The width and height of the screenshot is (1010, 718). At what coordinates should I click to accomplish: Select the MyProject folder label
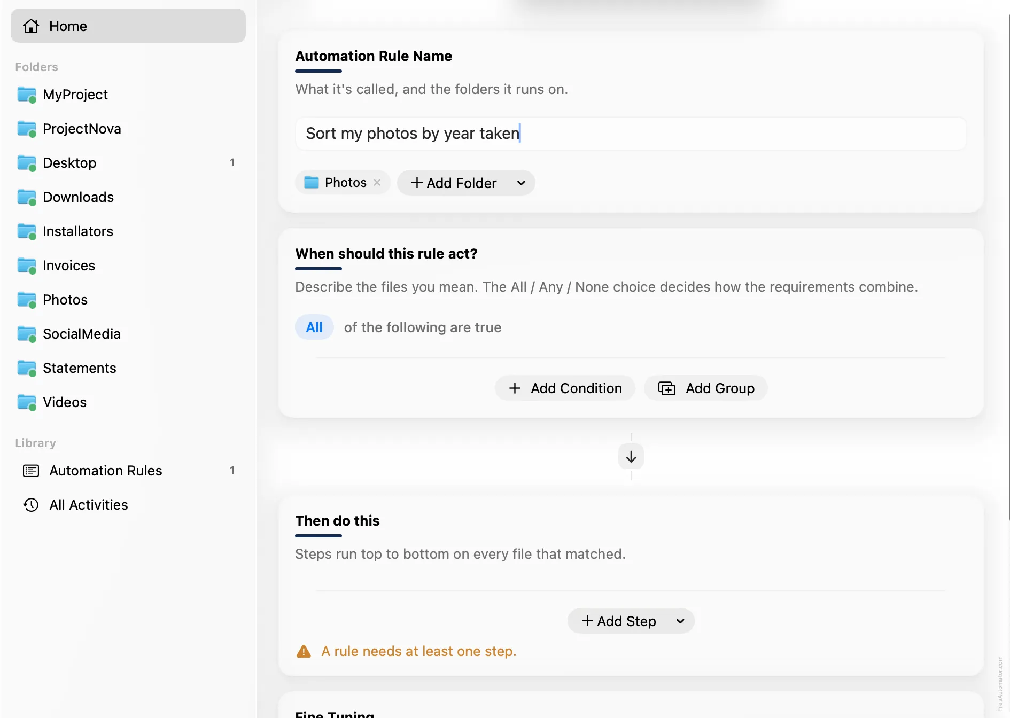point(75,95)
